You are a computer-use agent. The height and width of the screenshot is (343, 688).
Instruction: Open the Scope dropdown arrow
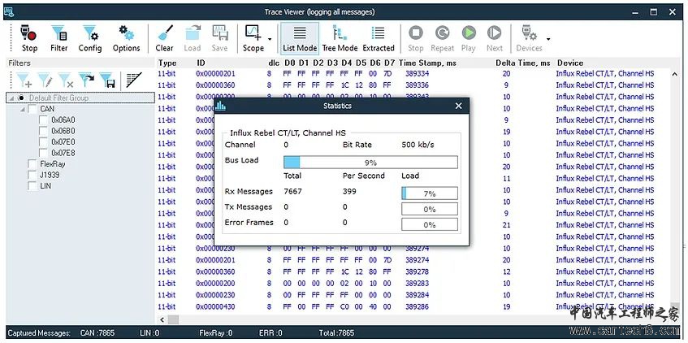(x=270, y=39)
